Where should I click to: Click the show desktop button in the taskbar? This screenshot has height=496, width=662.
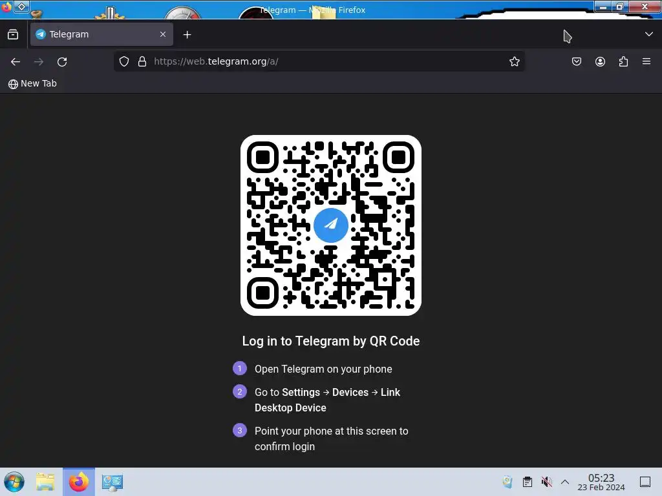tap(645, 482)
